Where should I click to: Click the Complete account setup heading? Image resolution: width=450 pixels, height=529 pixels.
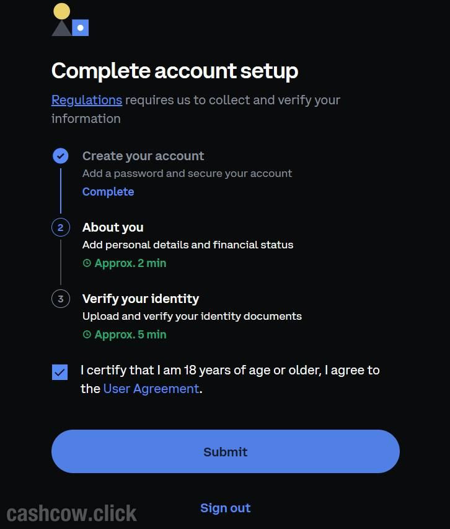tap(175, 71)
